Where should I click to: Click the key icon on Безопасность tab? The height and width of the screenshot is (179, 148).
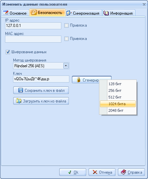[x=34, y=12]
